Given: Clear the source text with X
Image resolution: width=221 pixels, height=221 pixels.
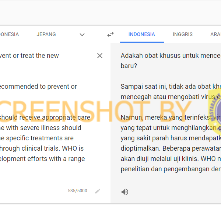Looking at the screenshot, I should point(100,56).
